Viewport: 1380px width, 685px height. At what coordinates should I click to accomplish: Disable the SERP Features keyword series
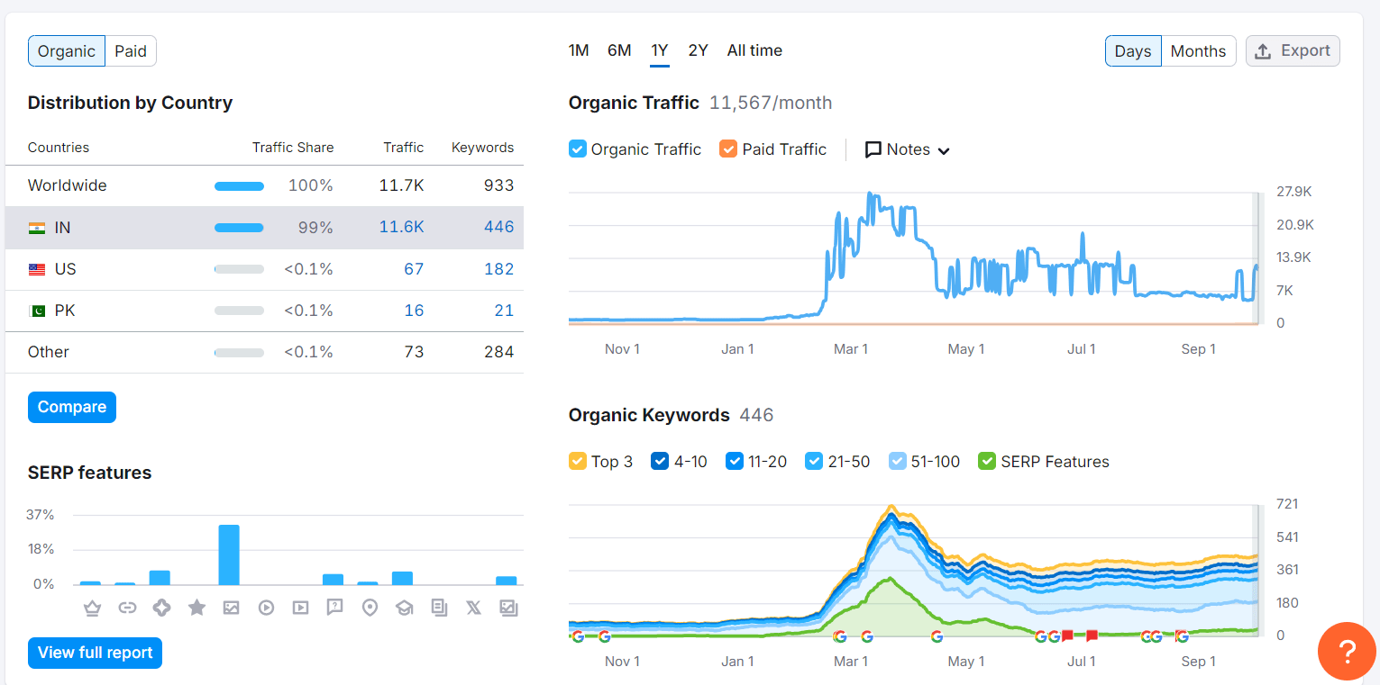pyautogui.click(x=987, y=462)
